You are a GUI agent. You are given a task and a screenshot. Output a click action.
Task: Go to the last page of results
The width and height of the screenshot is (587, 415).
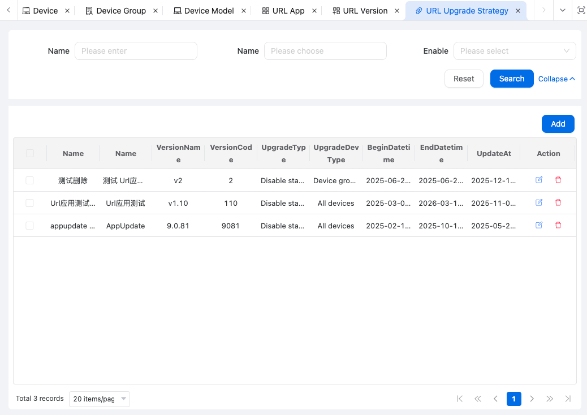568,399
